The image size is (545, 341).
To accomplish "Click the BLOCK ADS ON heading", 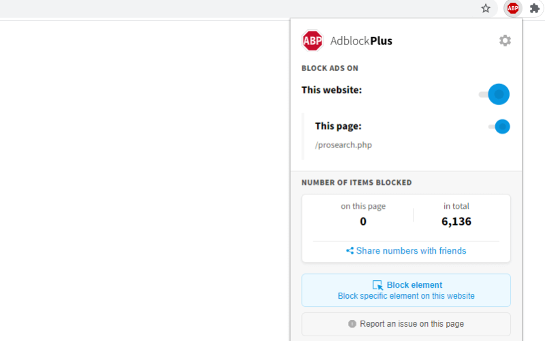I will [x=330, y=68].
